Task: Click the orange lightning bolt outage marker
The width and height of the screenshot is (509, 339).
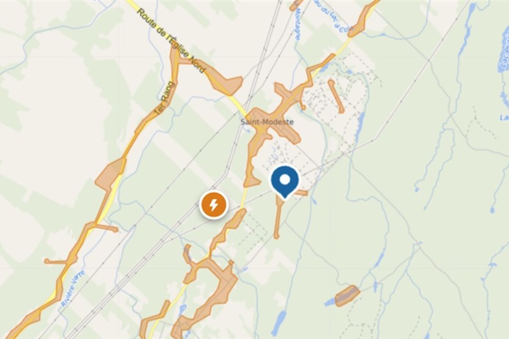Action: pyautogui.click(x=214, y=205)
